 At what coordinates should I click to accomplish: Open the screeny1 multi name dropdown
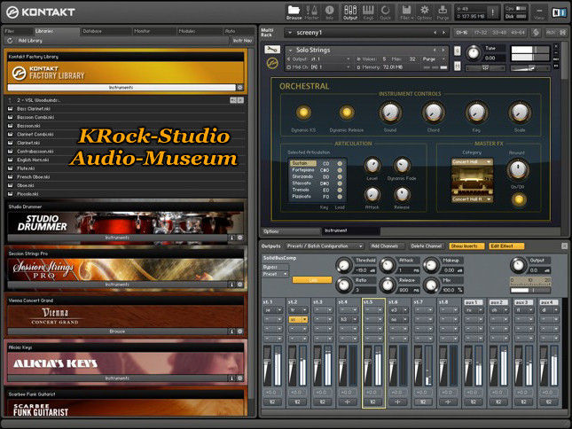pyautogui.click(x=290, y=33)
